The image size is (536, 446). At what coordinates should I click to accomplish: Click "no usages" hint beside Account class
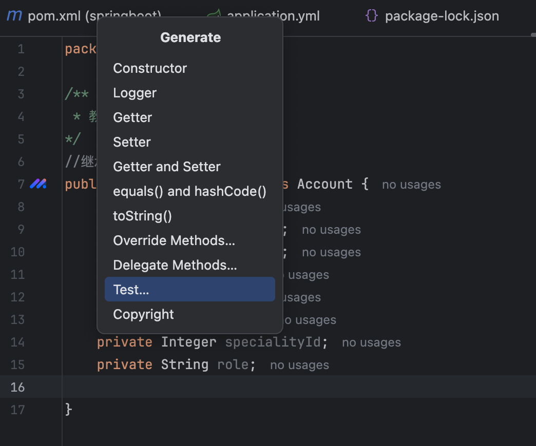tap(411, 185)
